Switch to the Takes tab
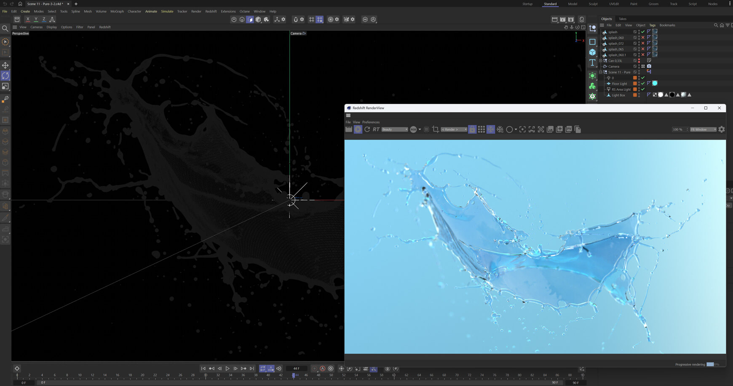The height and width of the screenshot is (386, 733). [622, 19]
